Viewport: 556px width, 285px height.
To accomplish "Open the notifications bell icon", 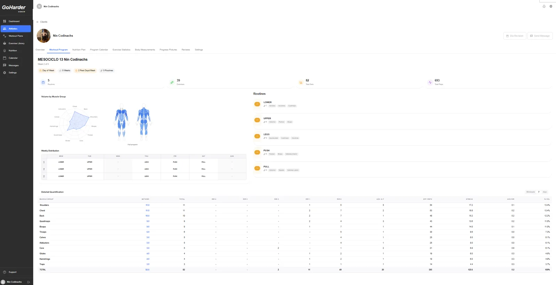I will tap(544, 6).
